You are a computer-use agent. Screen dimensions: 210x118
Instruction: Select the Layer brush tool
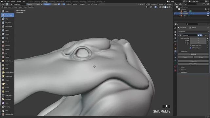pyautogui.click(x=8, y=30)
